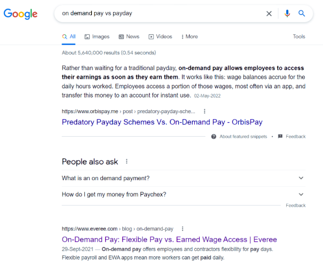Switch to the Images tab
The height and width of the screenshot is (275, 323).
(97, 37)
